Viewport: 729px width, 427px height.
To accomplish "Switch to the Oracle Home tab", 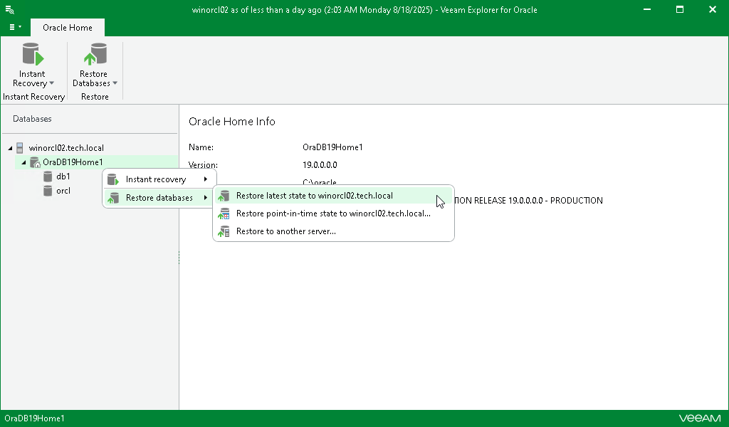I will [x=68, y=27].
